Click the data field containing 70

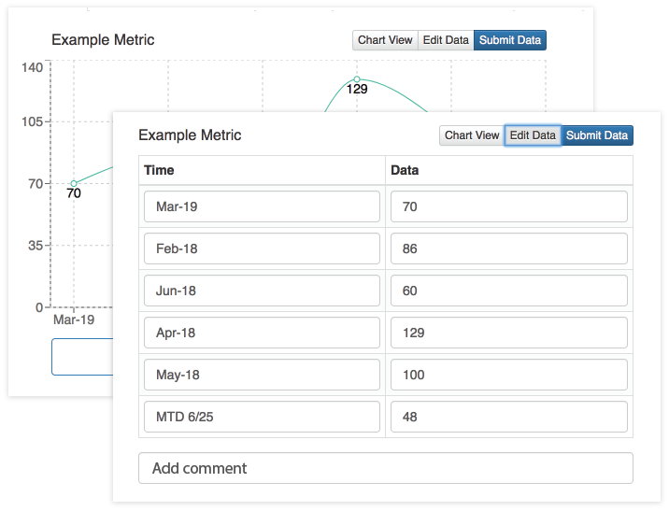(x=509, y=206)
